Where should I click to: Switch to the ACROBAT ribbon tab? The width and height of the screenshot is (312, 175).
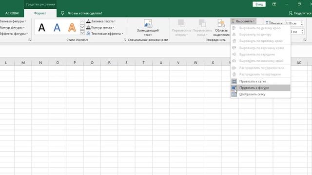(x=12, y=13)
